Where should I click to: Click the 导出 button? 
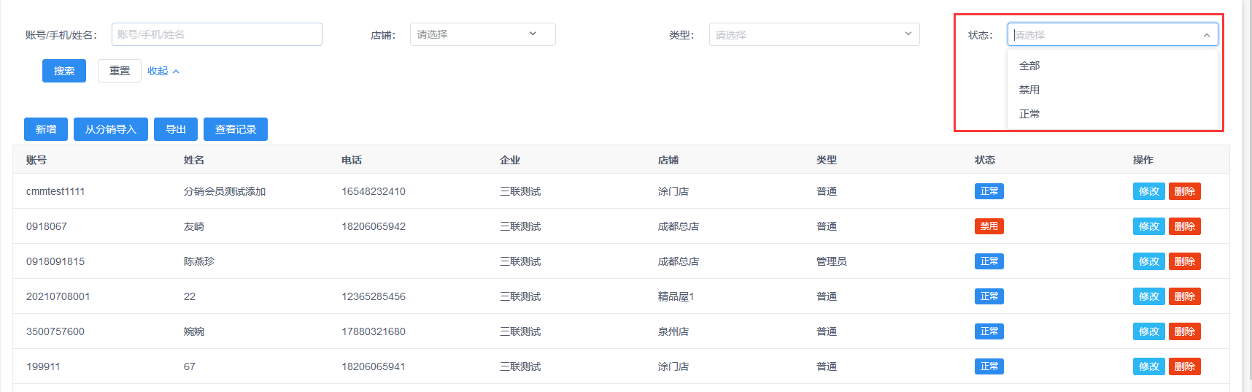pos(176,129)
